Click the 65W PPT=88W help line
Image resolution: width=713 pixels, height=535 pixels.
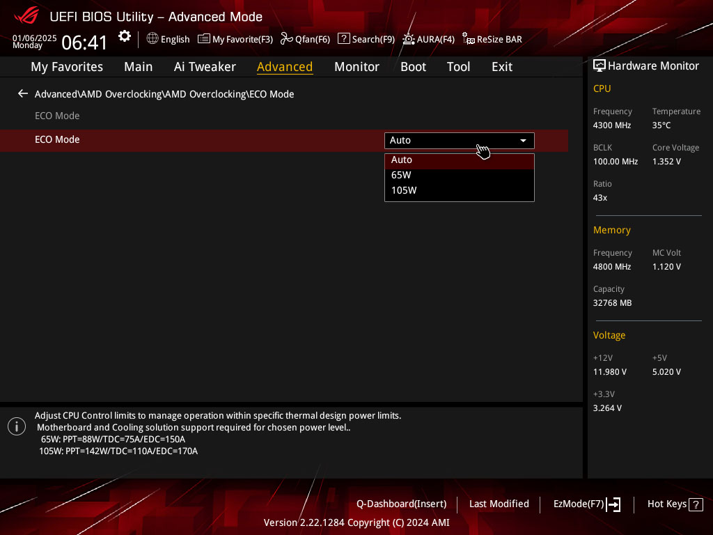(113, 440)
